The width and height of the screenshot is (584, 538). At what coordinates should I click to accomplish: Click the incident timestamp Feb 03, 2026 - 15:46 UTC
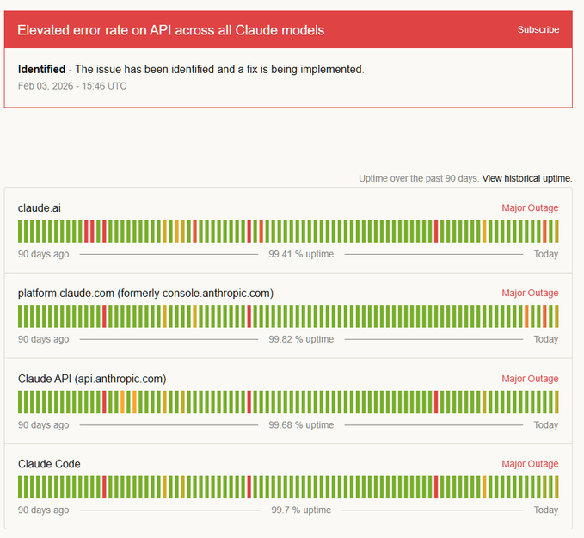coord(72,86)
